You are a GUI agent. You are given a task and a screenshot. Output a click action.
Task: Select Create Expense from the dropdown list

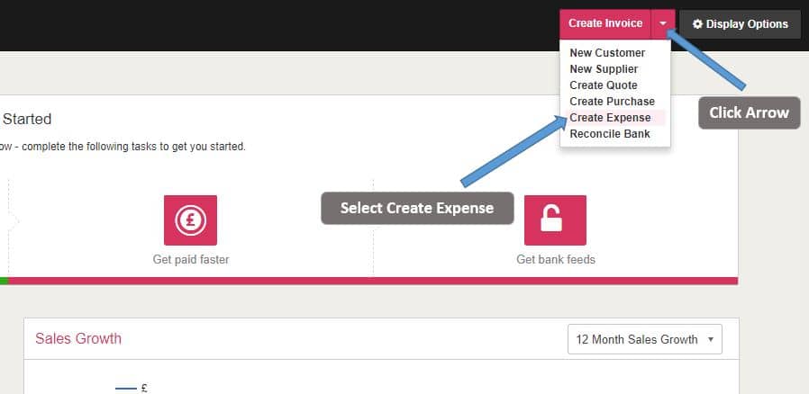click(610, 118)
